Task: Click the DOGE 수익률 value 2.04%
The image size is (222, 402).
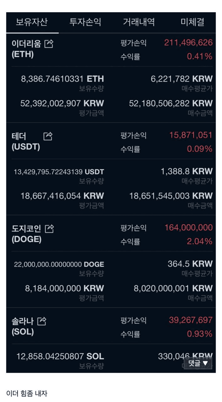Action: pyautogui.click(x=200, y=241)
